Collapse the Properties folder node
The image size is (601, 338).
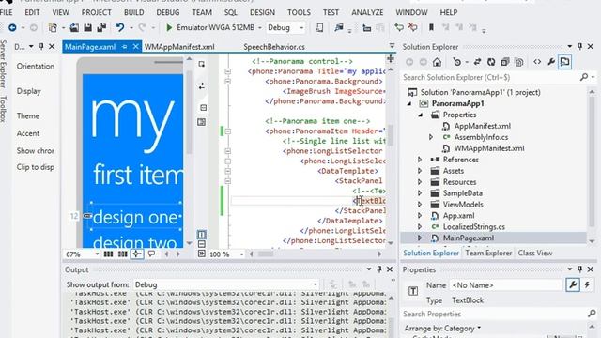(x=420, y=115)
